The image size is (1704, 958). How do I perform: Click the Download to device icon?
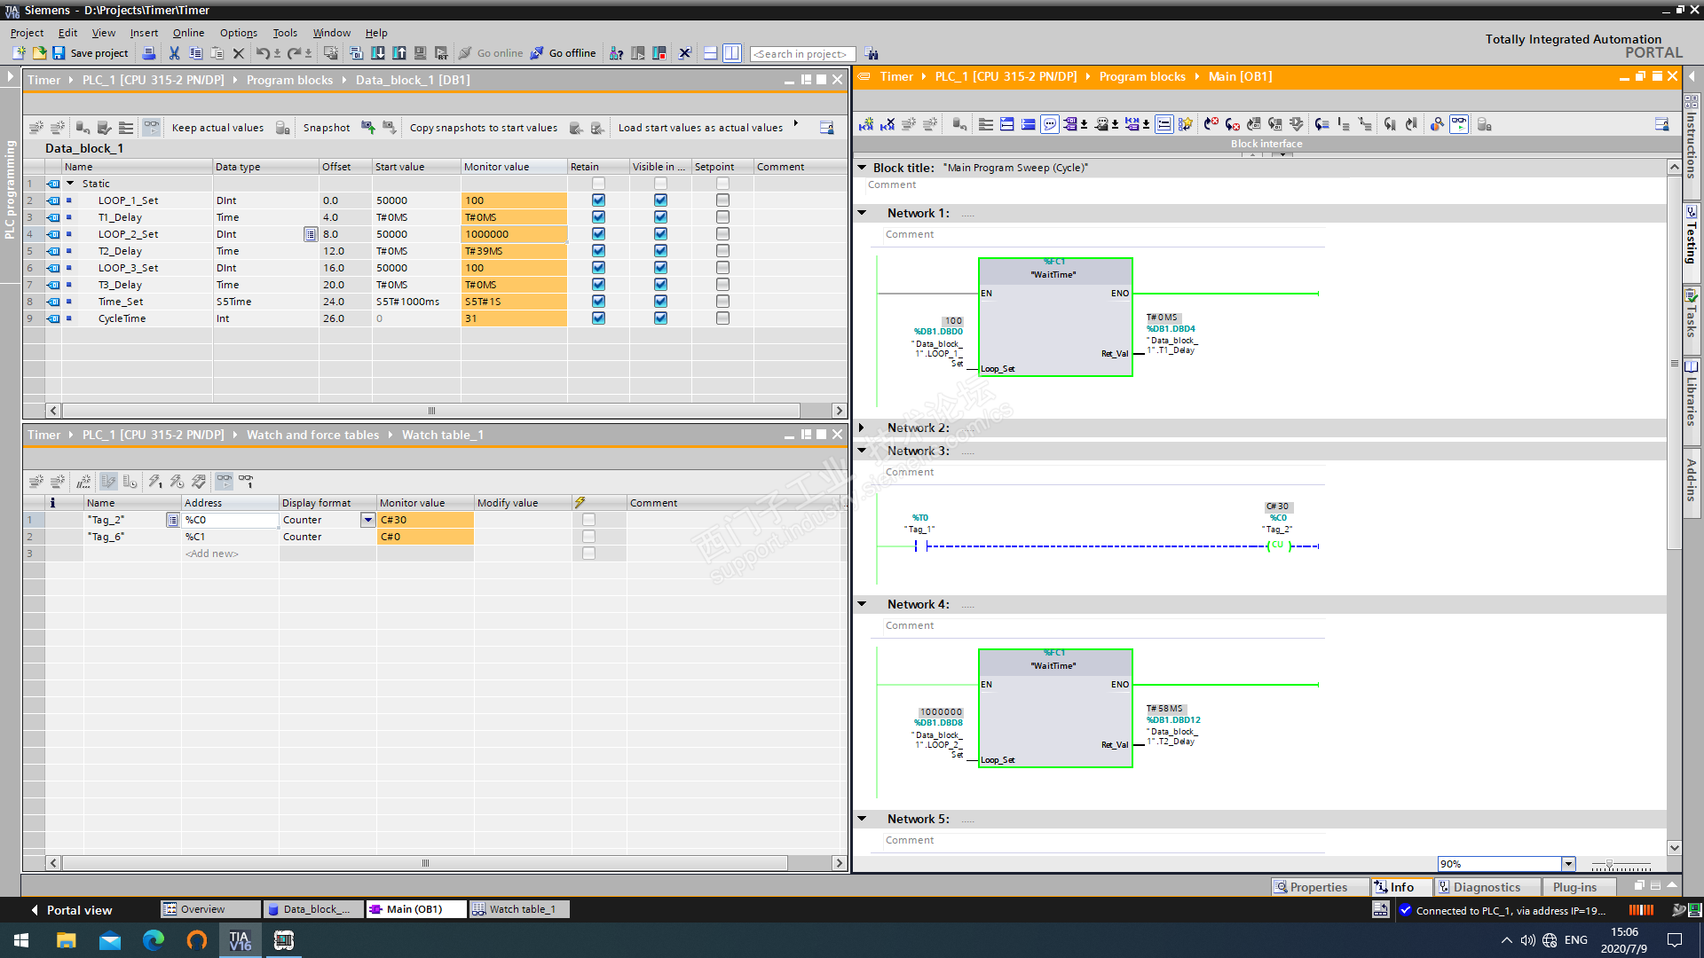[378, 53]
